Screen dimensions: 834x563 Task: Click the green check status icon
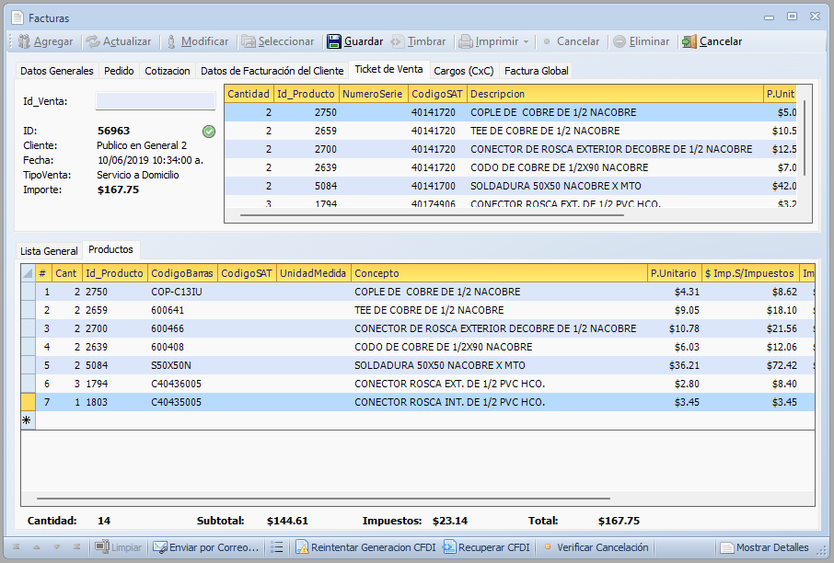pyautogui.click(x=209, y=132)
